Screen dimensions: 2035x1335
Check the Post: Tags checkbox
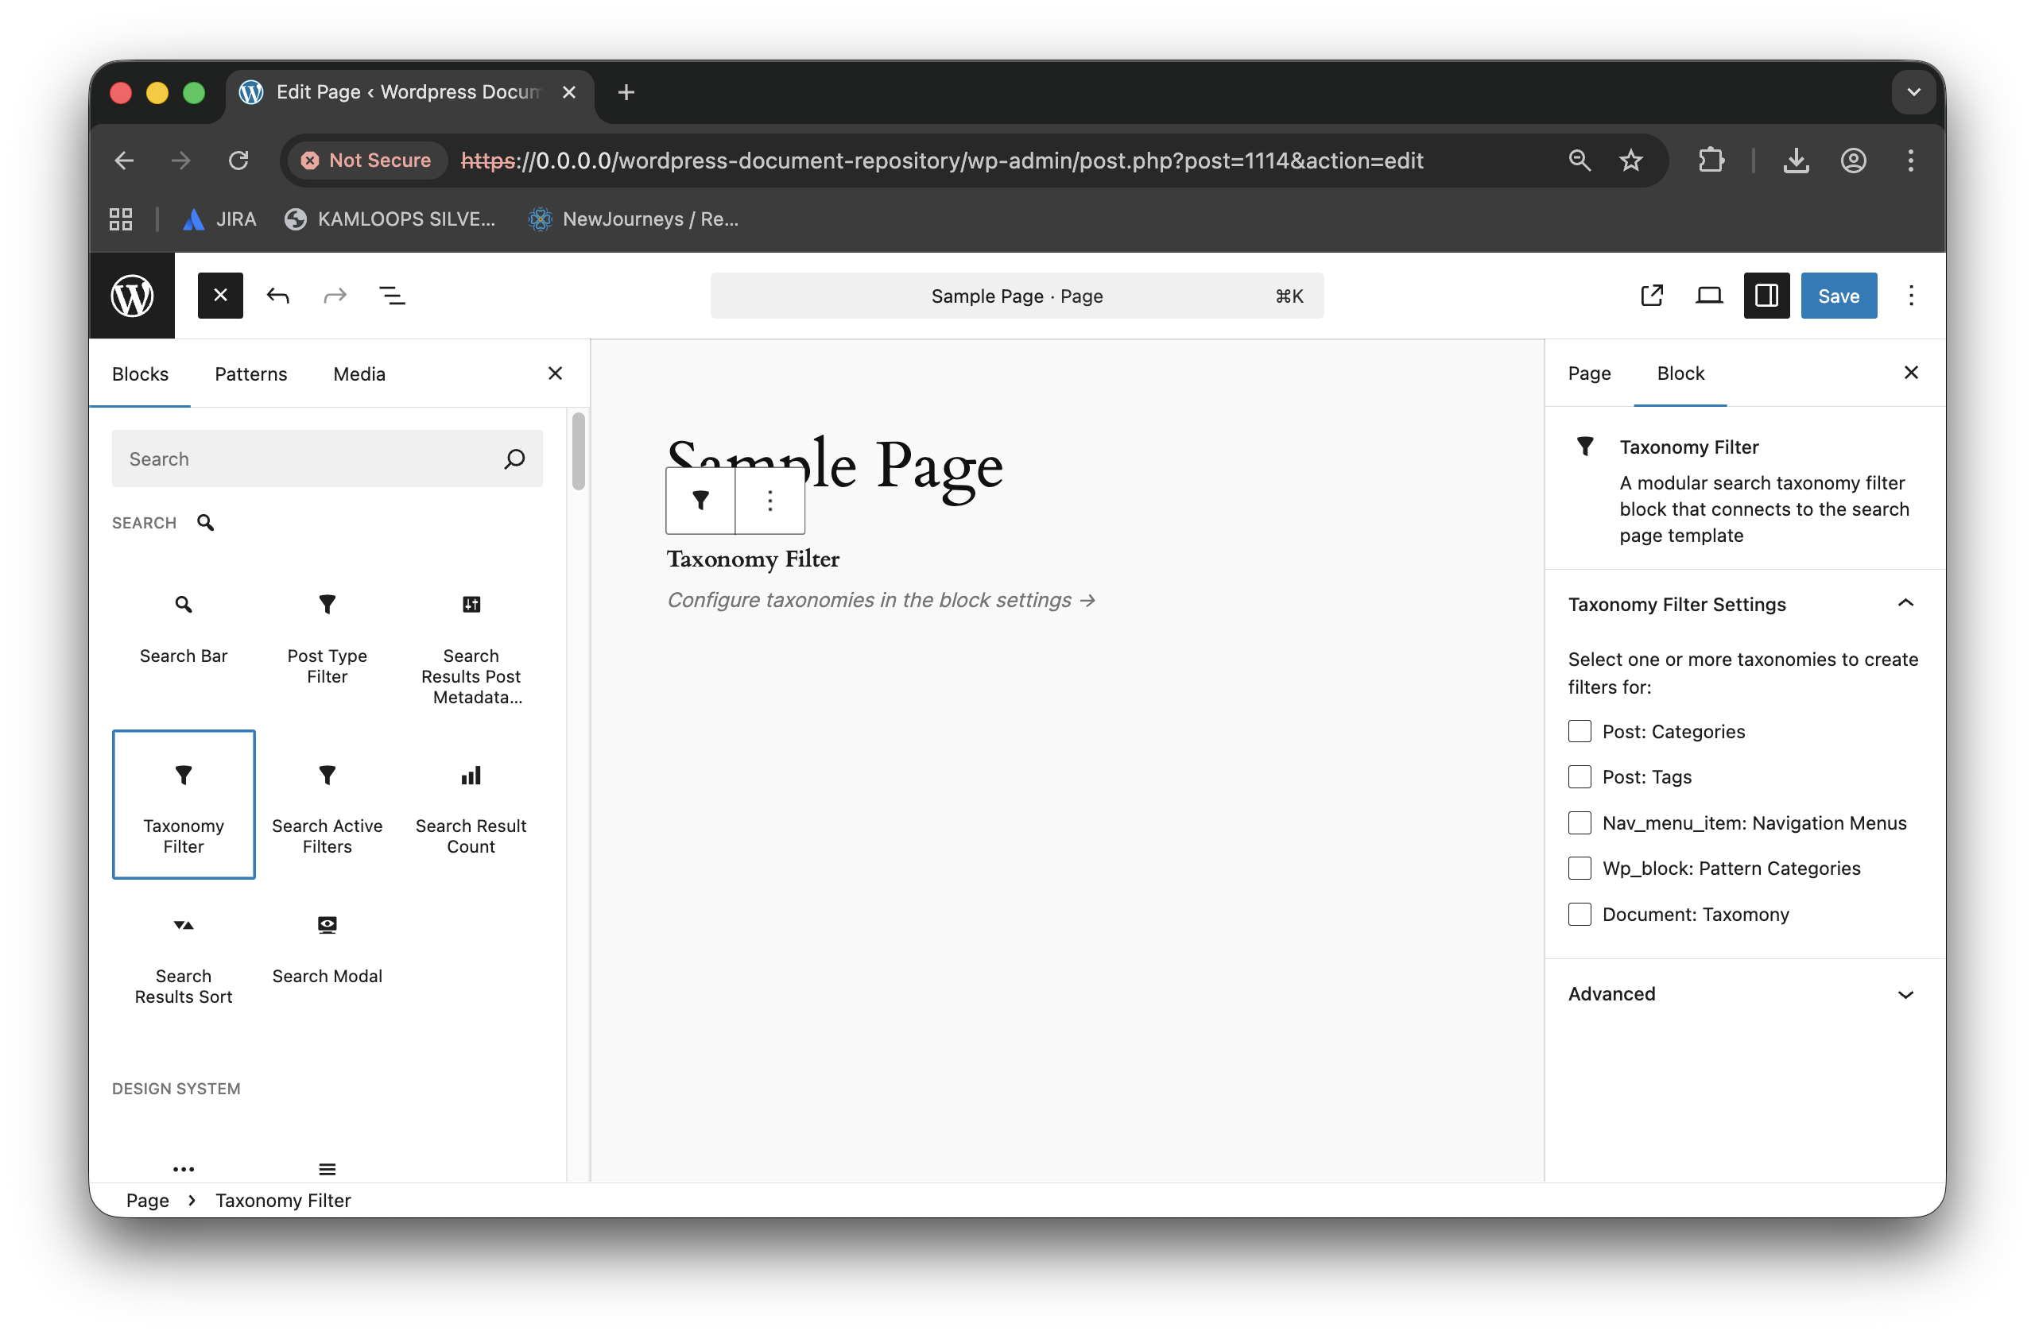[x=1580, y=777]
